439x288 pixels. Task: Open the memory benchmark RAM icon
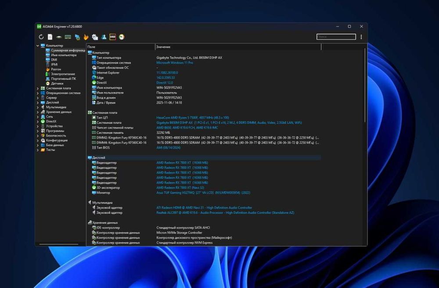[68, 37]
